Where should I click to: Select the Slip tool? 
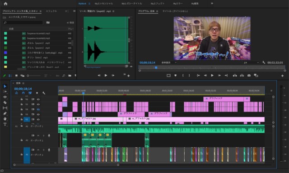click(5, 108)
